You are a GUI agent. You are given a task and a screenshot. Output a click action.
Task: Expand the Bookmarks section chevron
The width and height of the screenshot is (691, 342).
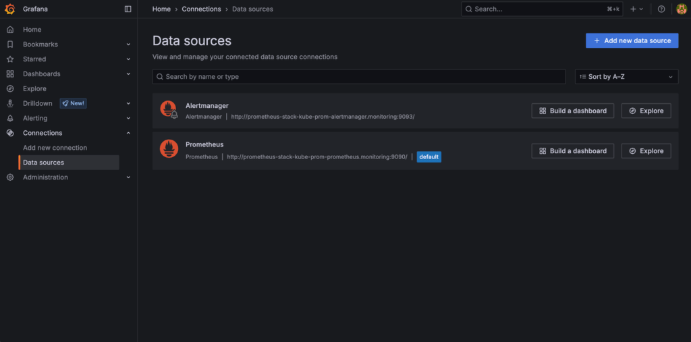point(128,45)
